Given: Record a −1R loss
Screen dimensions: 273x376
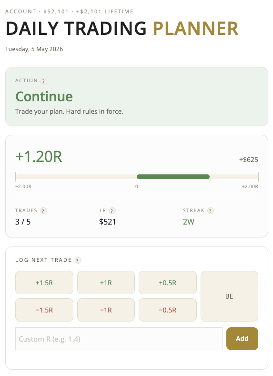Looking at the screenshot, I should point(106,310).
